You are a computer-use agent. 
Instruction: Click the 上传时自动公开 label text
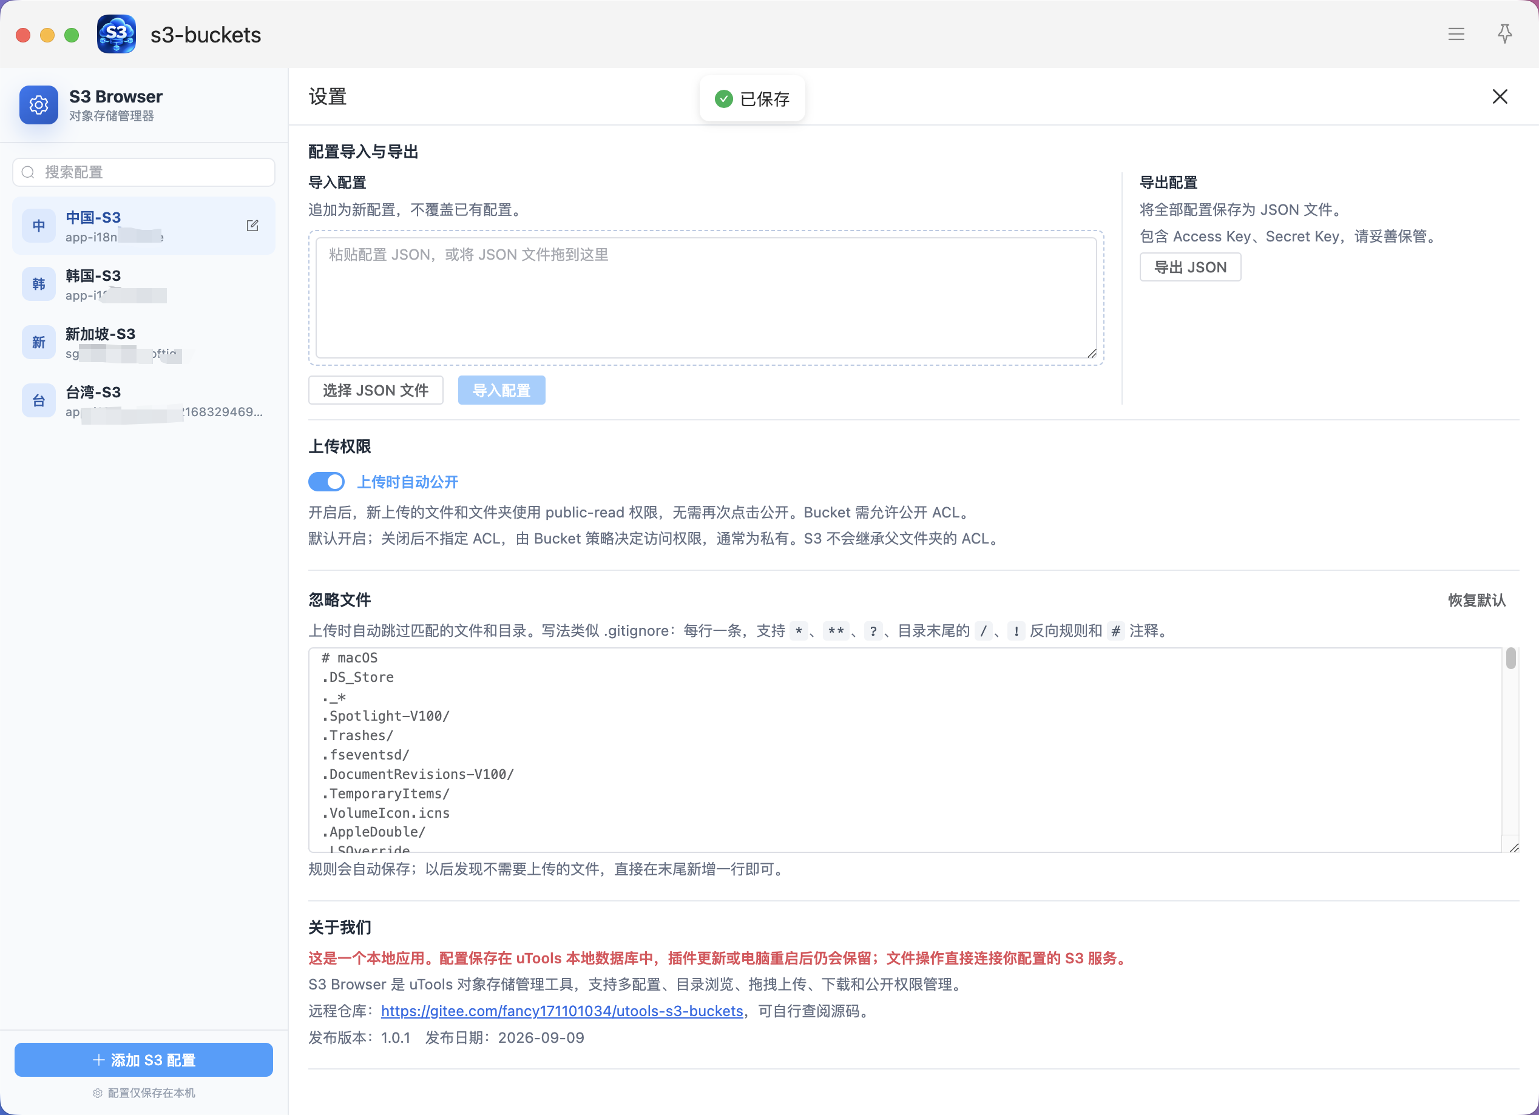(x=408, y=482)
